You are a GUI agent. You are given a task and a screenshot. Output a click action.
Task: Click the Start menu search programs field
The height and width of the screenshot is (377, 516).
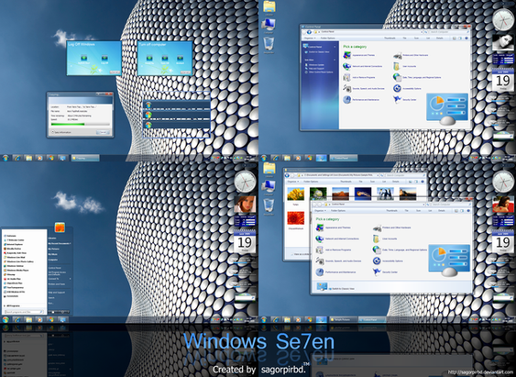point(24,312)
